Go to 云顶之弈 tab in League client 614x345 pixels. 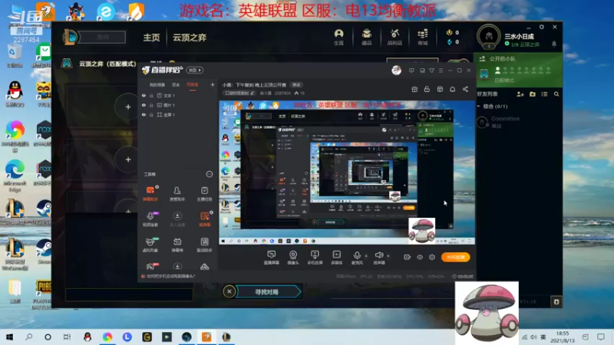click(x=190, y=38)
